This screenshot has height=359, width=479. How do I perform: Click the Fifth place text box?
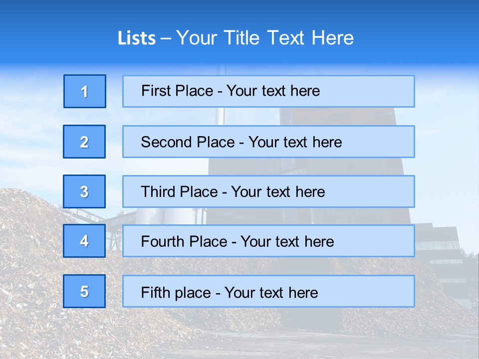[x=268, y=291]
